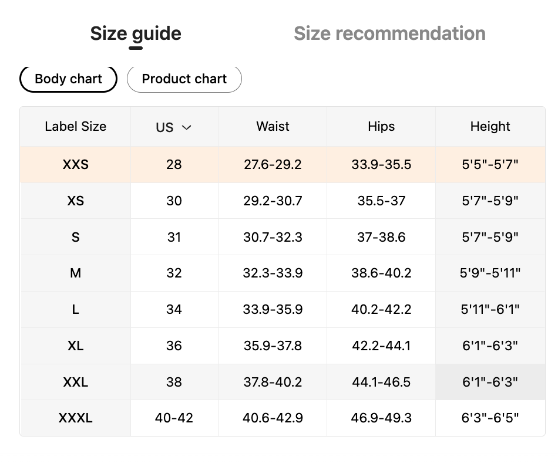Click the XXL height cell 6'1"-6'3"
This screenshot has height=467, width=558.
(490, 383)
